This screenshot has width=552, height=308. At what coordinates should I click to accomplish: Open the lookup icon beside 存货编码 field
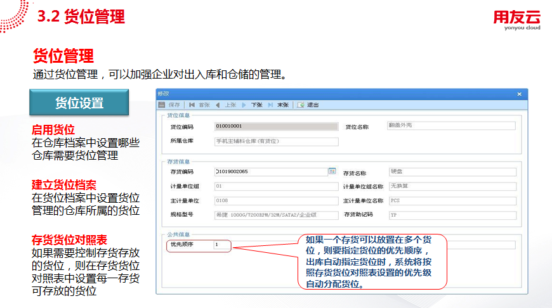coord(332,171)
